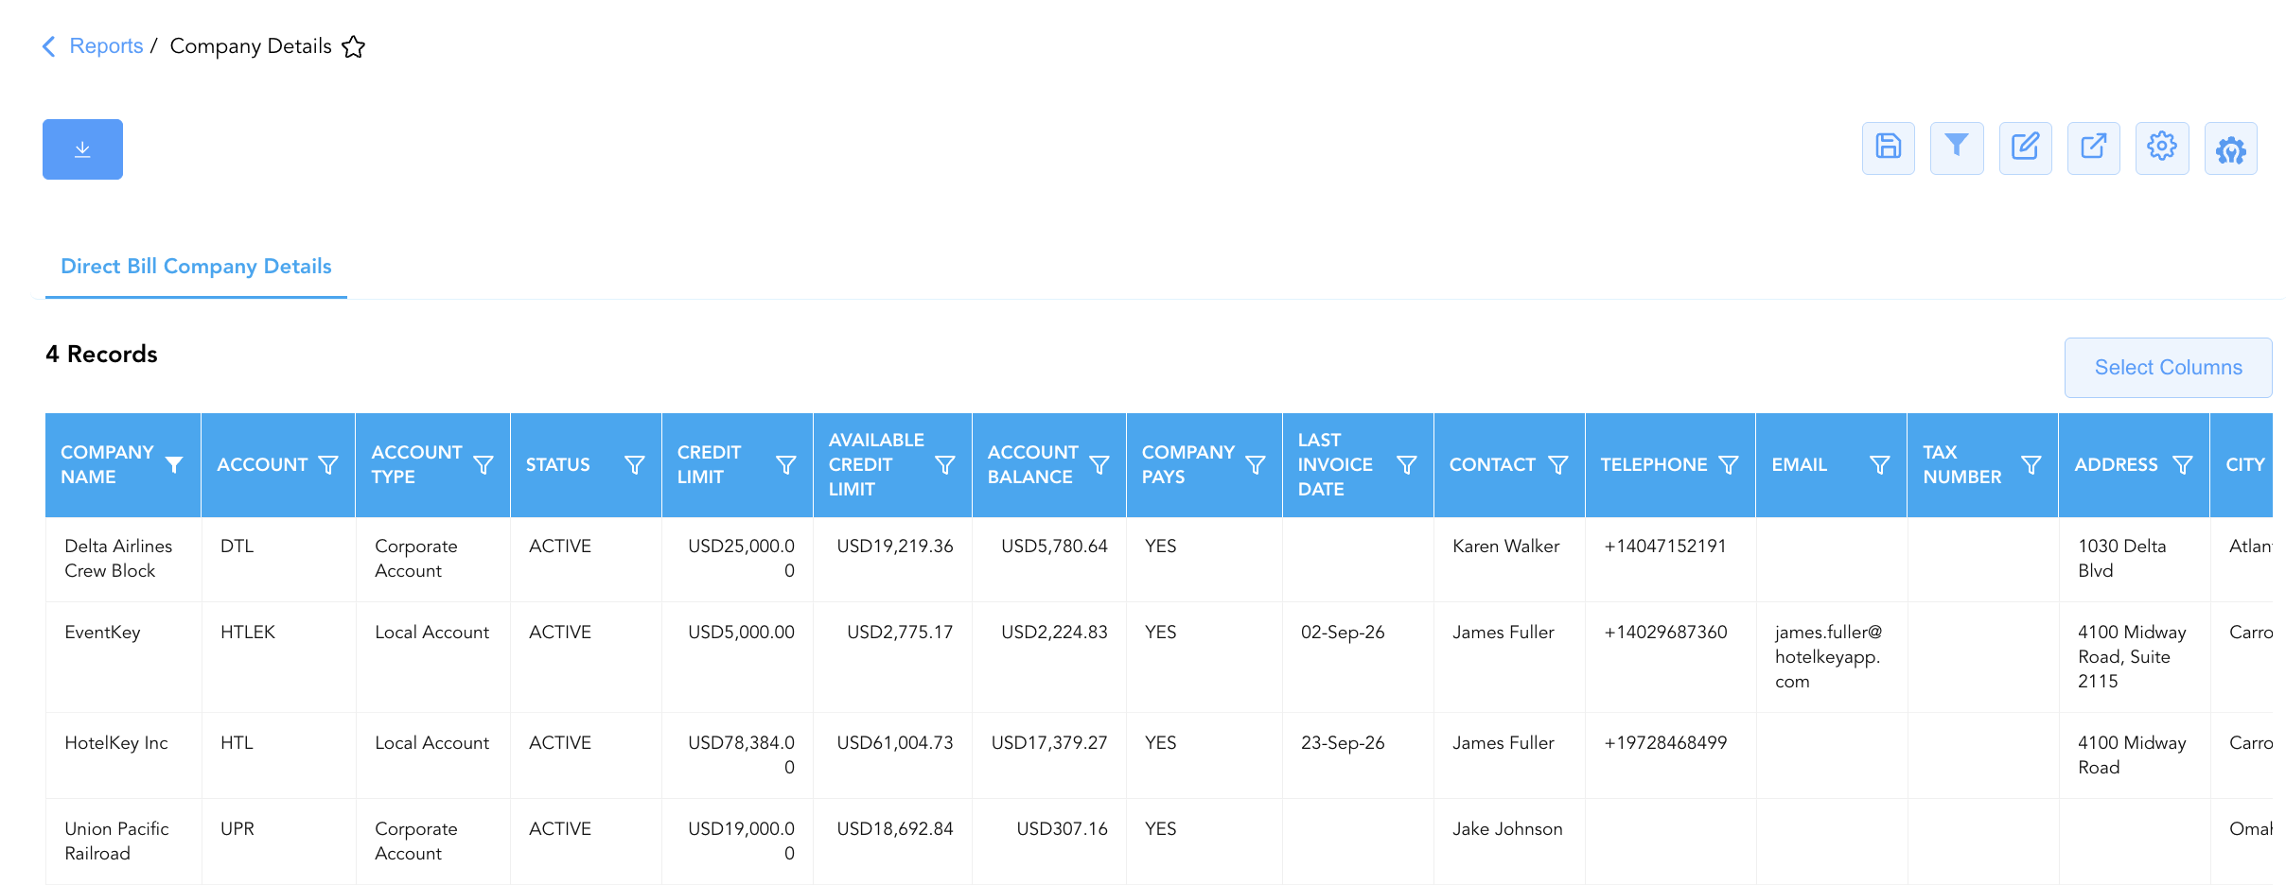Image resolution: width=2286 pixels, height=885 pixels.
Task: Filter the Tax Number column
Action: (2031, 465)
